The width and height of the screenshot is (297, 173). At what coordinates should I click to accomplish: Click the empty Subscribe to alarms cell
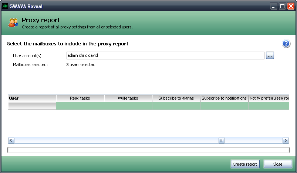coord(176,106)
